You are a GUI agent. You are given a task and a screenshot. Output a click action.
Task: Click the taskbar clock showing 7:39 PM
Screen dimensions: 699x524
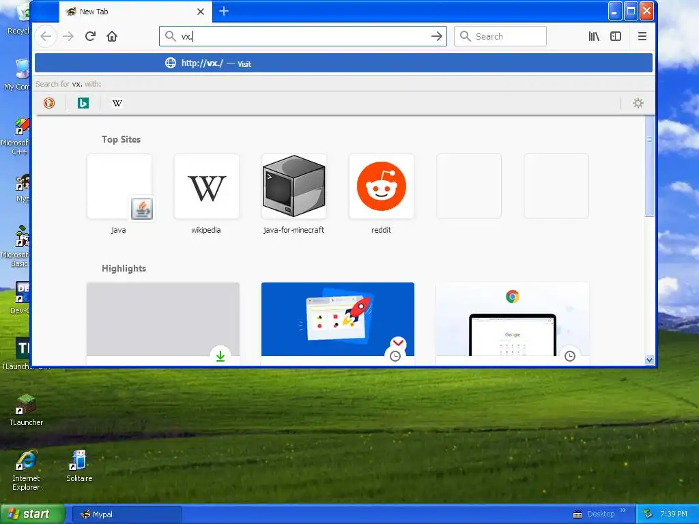point(674,514)
